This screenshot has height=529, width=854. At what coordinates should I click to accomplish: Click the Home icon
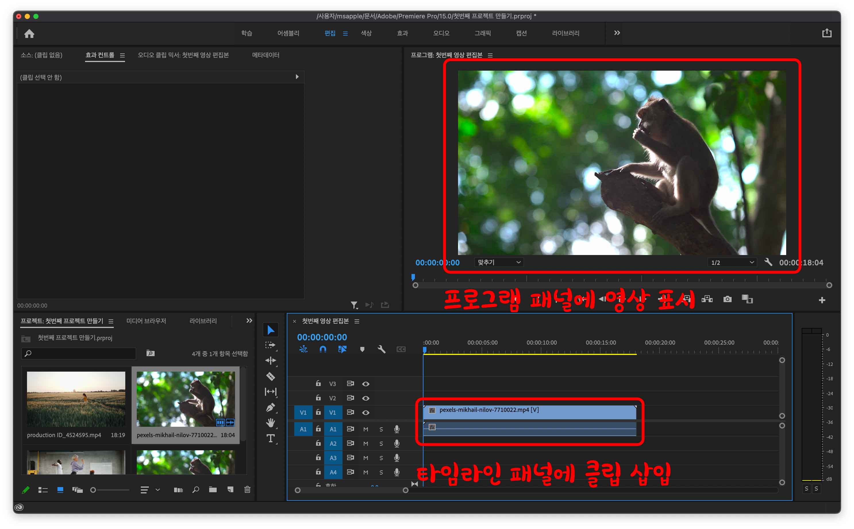(29, 34)
